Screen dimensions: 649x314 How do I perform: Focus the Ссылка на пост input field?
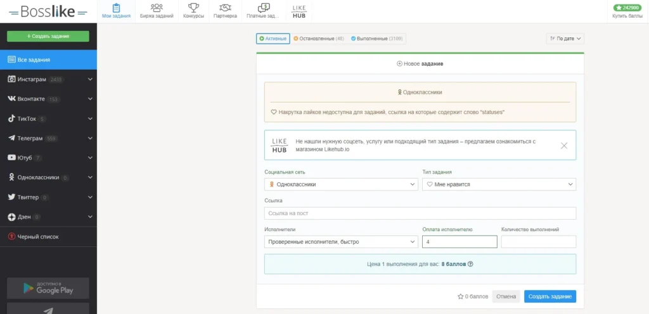click(420, 213)
